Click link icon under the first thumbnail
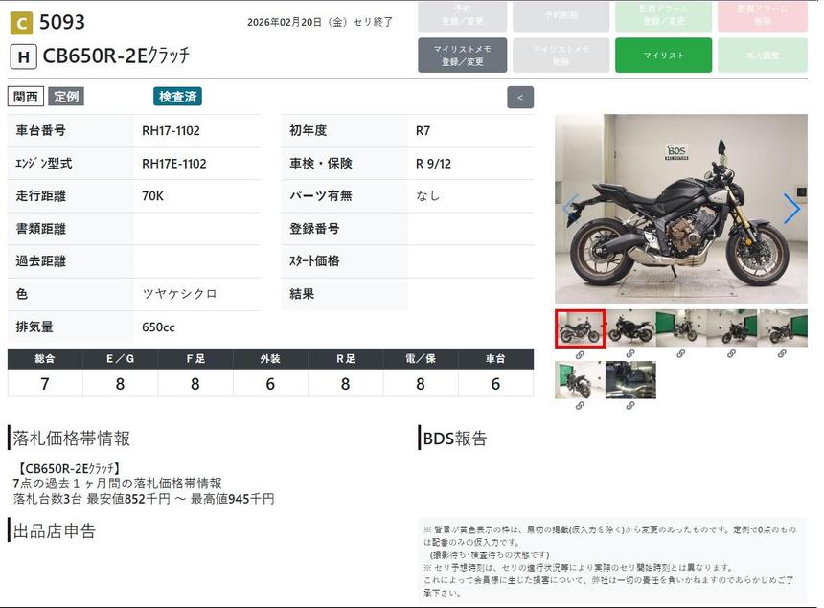The image size is (824, 608). [580, 354]
